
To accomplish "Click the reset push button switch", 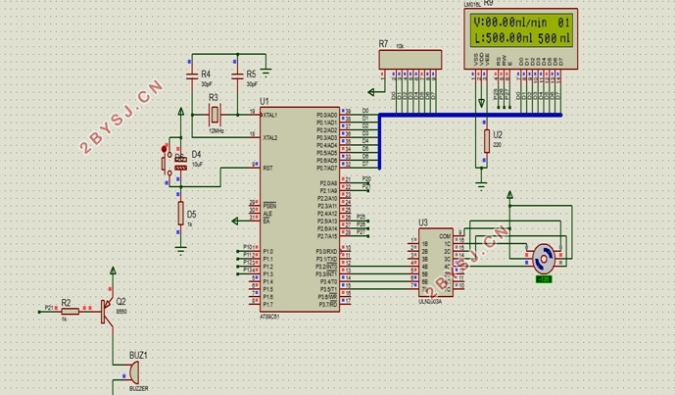I will (x=166, y=164).
